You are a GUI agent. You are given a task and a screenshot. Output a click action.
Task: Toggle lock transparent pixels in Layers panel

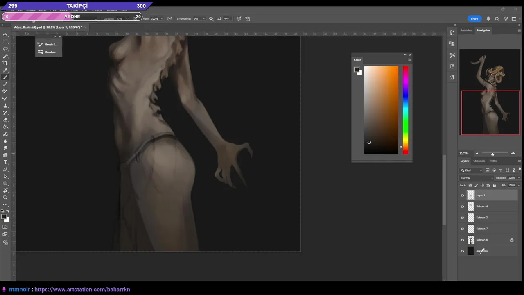tap(470, 185)
